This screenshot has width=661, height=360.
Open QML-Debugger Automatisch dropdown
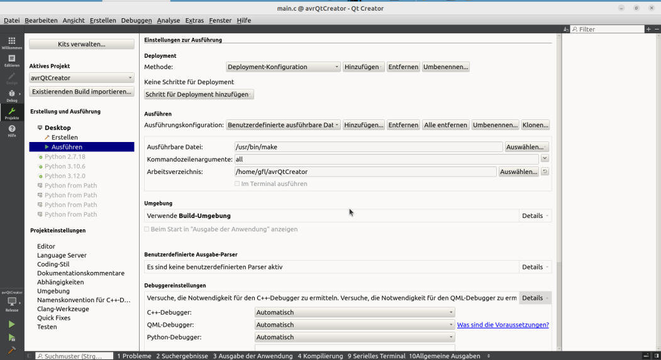tap(355, 325)
